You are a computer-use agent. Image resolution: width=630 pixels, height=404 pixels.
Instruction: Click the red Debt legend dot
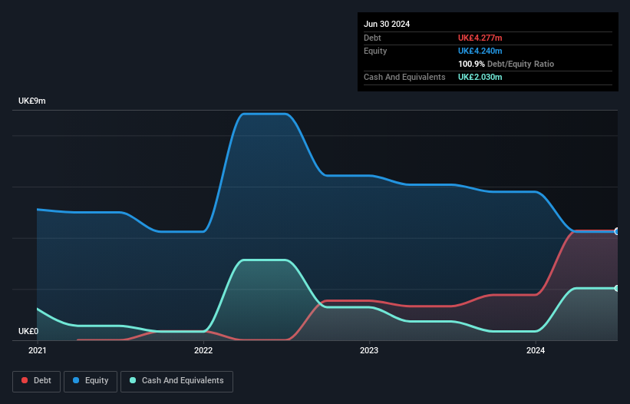coord(25,380)
